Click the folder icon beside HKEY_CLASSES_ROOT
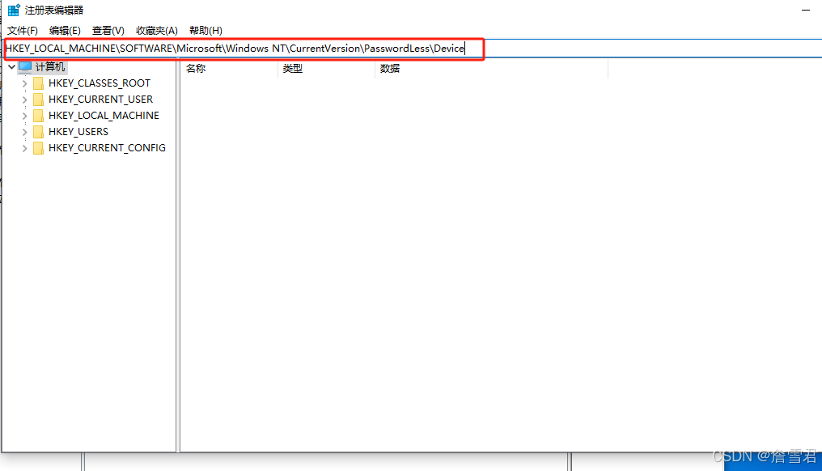 pyautogui.click(x=38, y=83)
